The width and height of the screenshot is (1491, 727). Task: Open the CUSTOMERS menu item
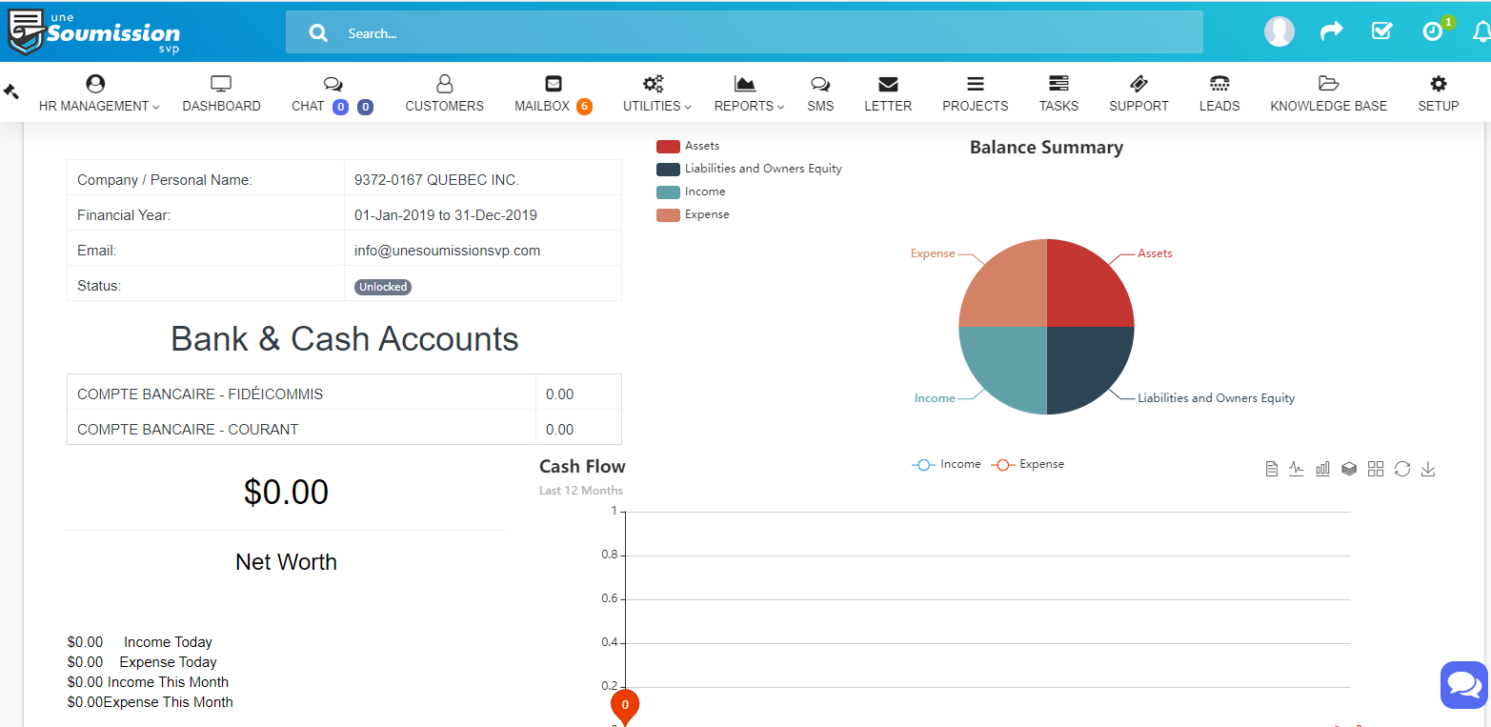click(444, 106)
